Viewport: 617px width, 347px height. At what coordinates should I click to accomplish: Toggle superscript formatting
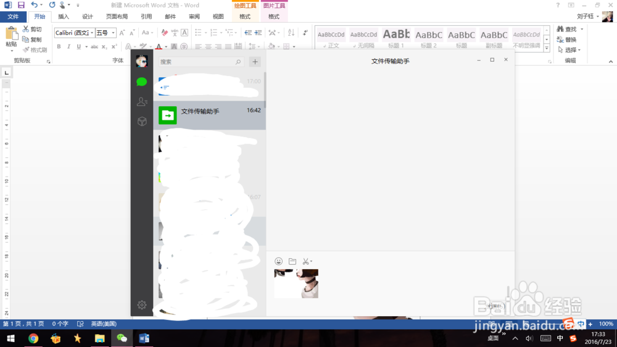(x=114, y=46)
